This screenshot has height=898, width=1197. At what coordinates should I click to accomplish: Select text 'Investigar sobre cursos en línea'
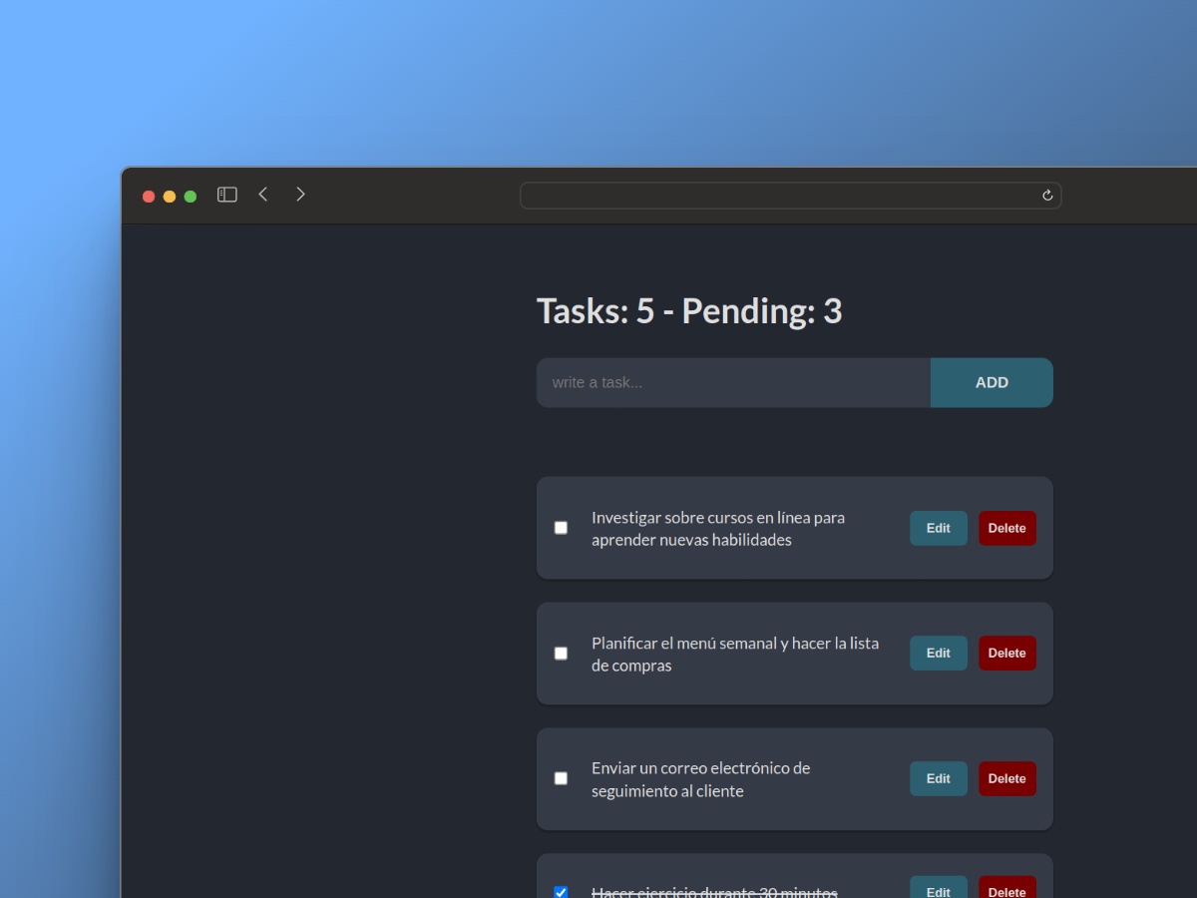tap(701, 518)
